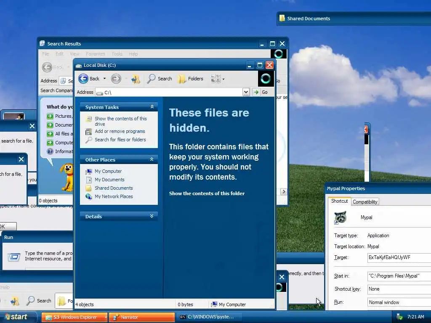The image size is (431, 323).
Task: Open the Views button in Local Disk toolbar
Action: click(x=215, y=79)
